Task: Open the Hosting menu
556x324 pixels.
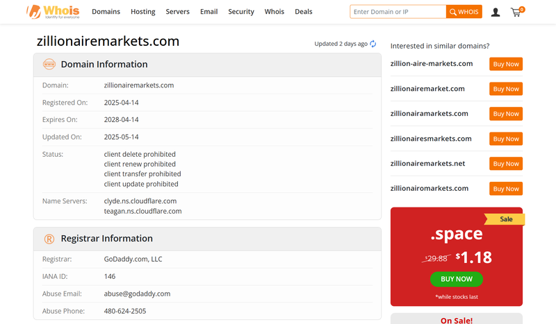Action: coord(143,12)
